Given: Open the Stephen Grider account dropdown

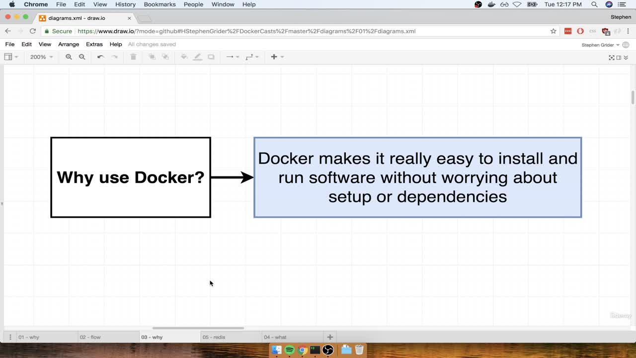Looking at the screenshot, I should tap(601, 45).
